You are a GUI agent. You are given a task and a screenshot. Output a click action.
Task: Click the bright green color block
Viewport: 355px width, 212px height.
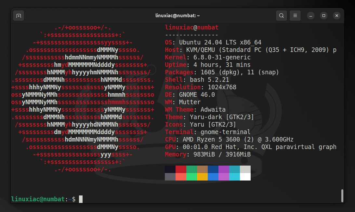tap(191, 177)
